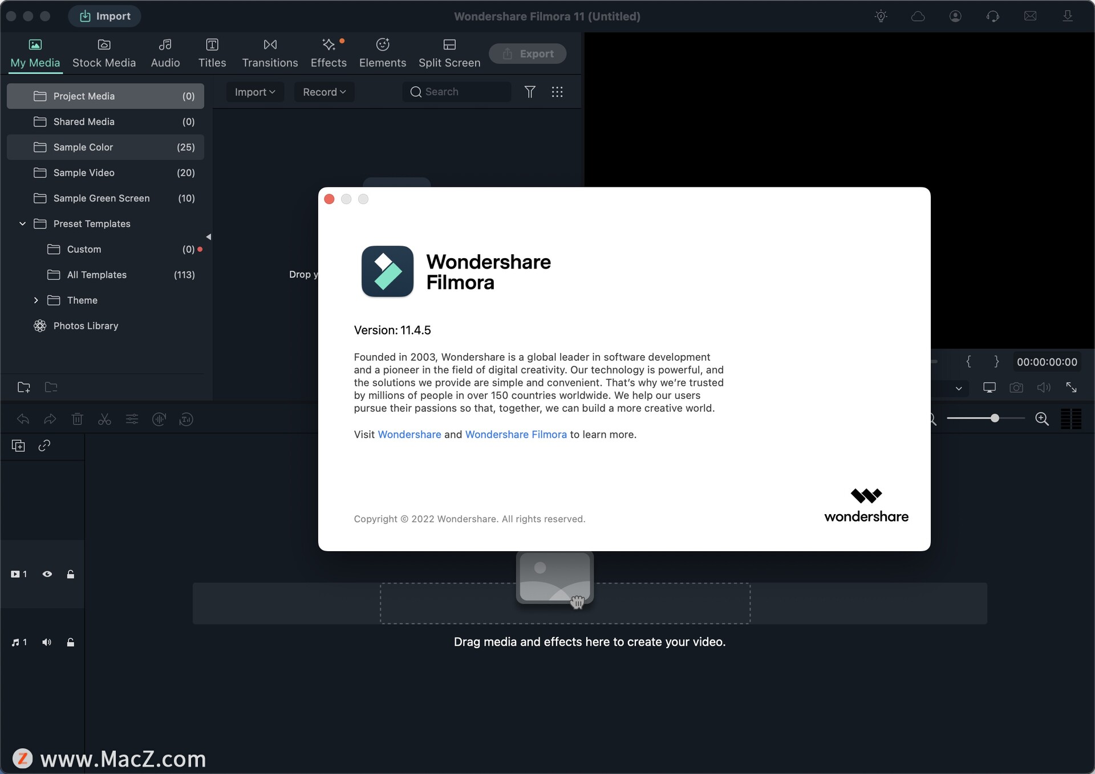Select the All Templates folder
The width and height of the screenshot is (1095, 774).
[106, 275]
